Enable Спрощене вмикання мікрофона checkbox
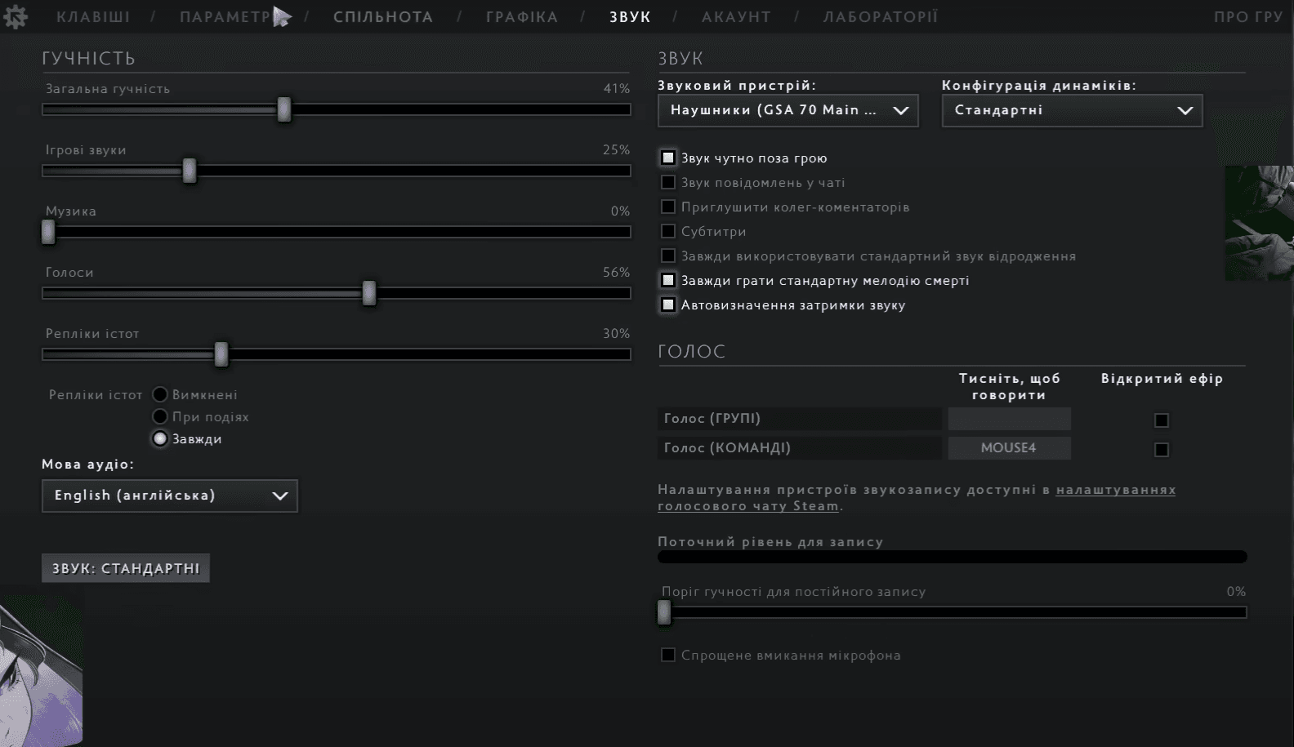 point(668,655)
